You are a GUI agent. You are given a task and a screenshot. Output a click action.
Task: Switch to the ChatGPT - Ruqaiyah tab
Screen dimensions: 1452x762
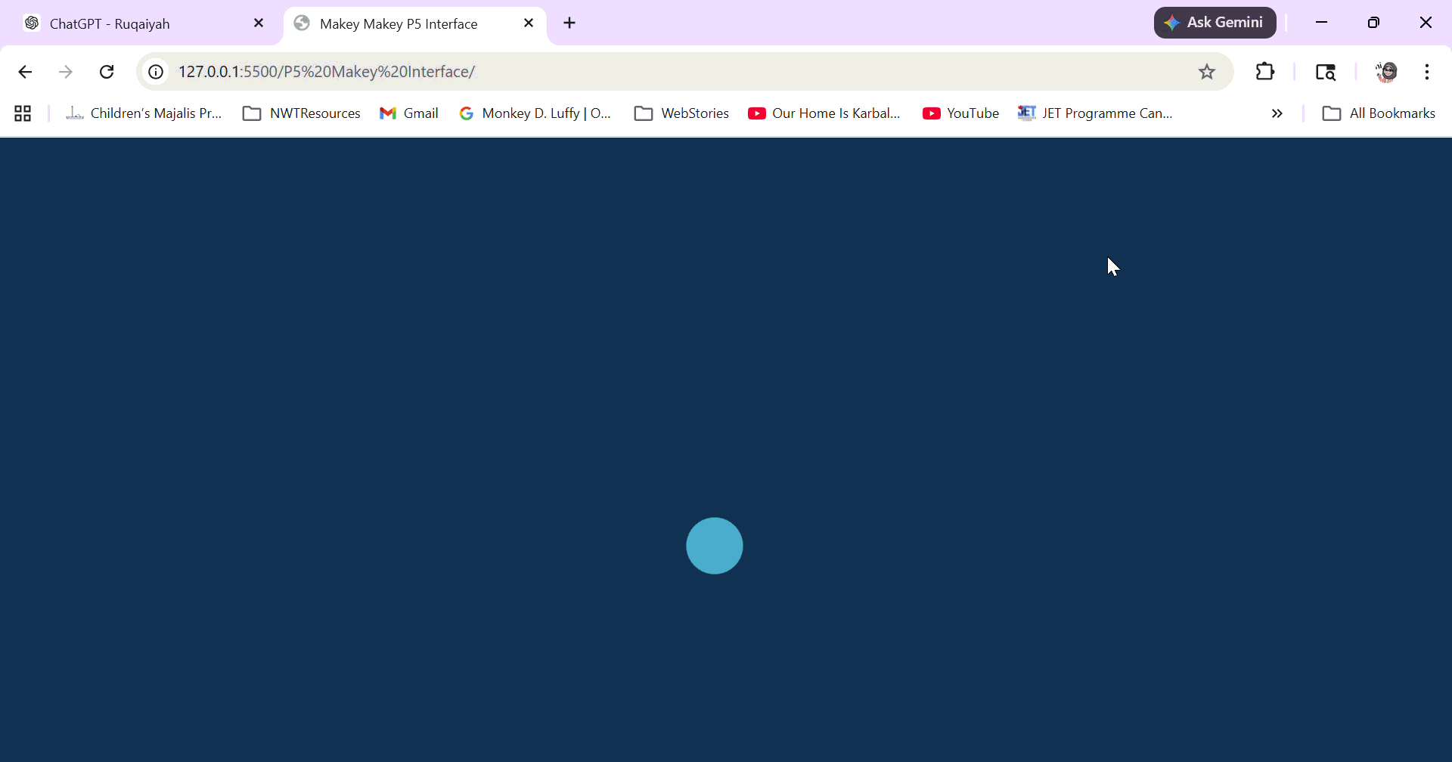144,23
